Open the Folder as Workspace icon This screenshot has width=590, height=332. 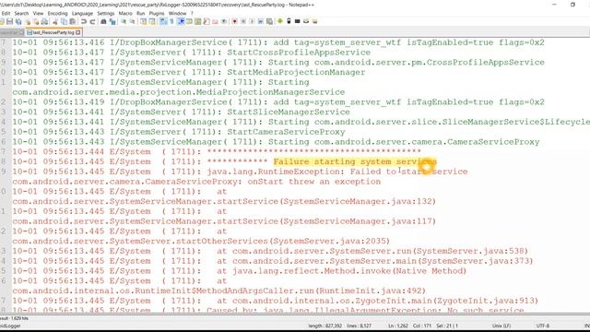click(215, 21)
